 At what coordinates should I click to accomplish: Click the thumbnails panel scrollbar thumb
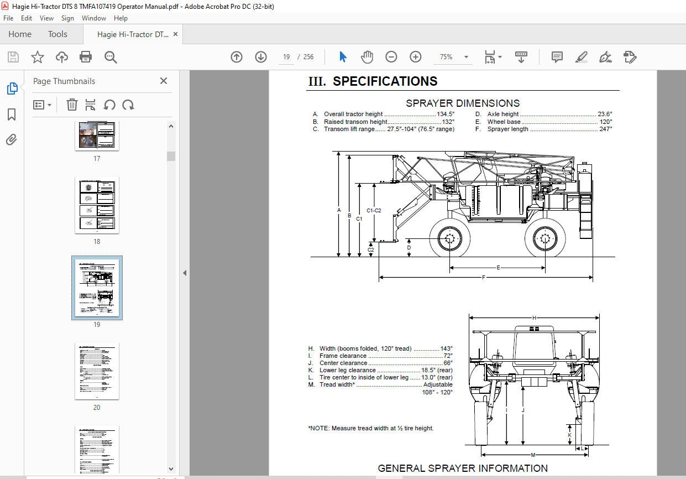pyautogui.click(x=171, y=156)
